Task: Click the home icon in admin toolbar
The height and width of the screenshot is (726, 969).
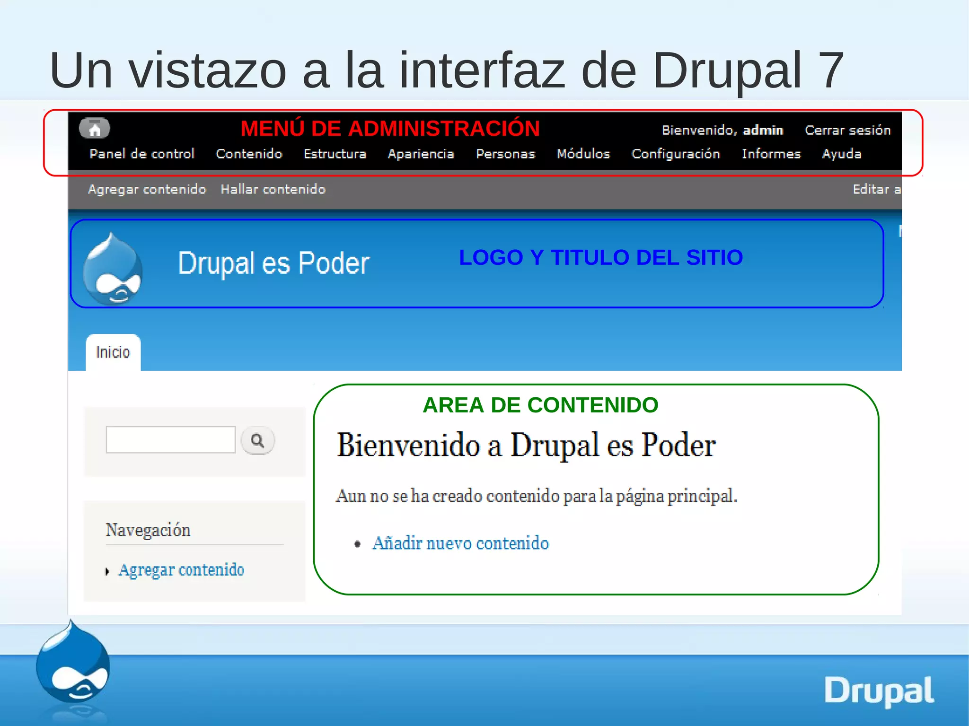Action: click(95, 128)
